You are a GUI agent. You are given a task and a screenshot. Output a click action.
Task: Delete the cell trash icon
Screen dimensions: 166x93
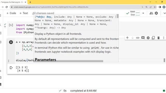158,38
